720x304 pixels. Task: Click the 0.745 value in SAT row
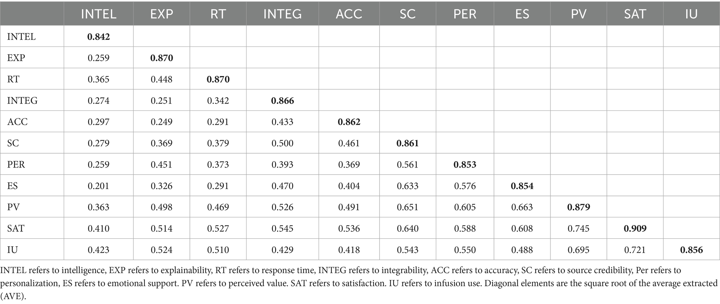[579, 228]
